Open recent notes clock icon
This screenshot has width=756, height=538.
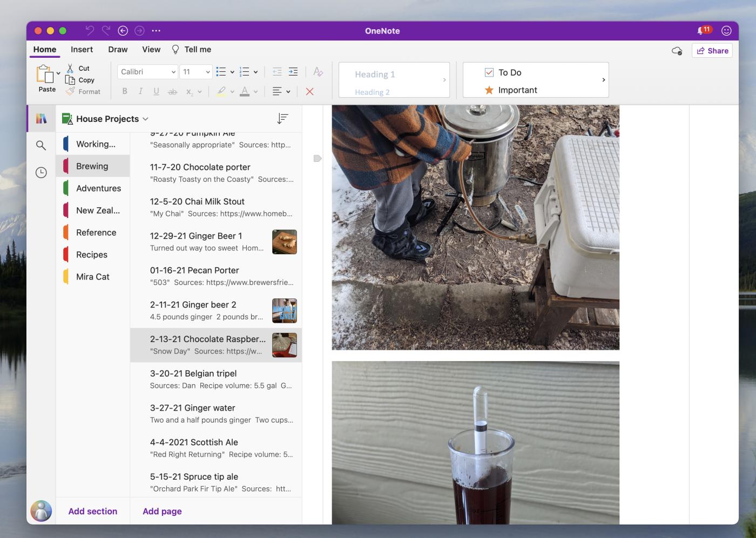coord(41,173)
